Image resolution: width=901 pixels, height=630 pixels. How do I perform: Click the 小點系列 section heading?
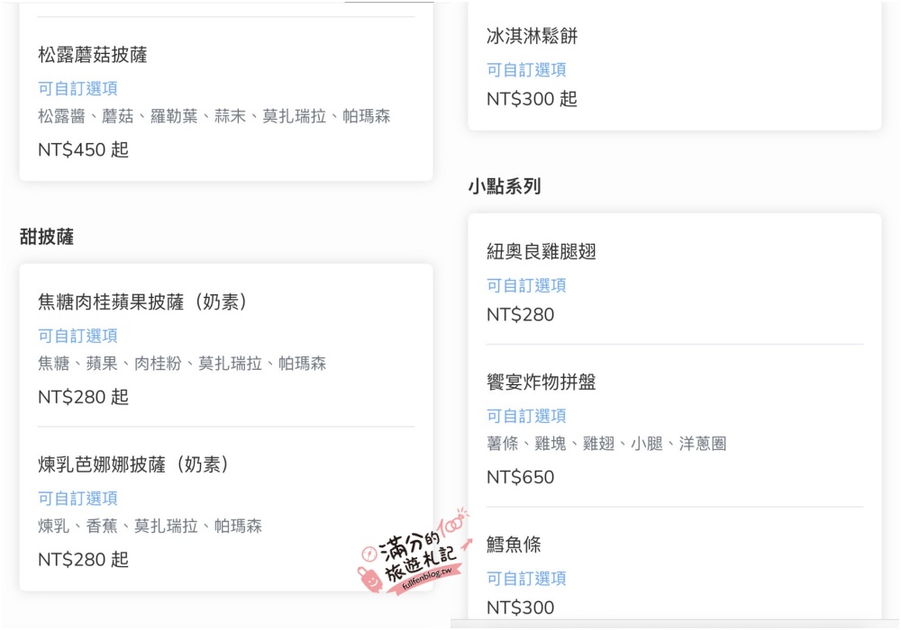pyautogui.click(x=504, y=186)
